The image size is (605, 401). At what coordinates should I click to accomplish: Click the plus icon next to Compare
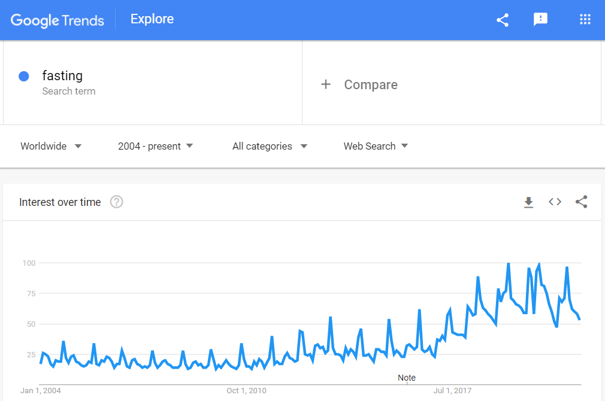(326, 84)
